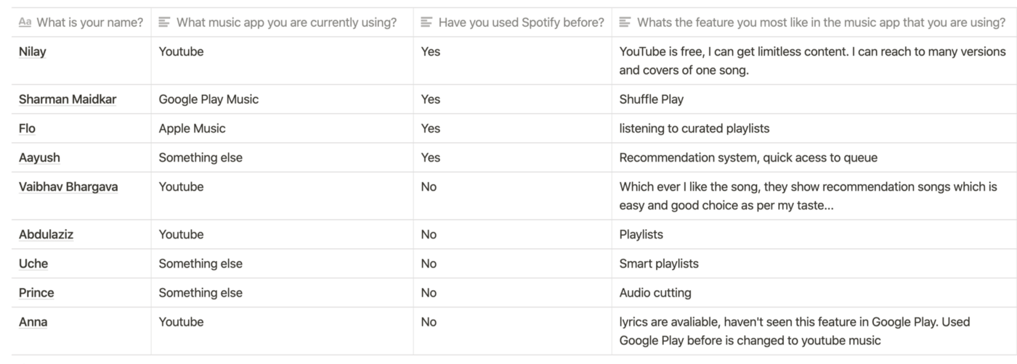Click the 'Aa' title property icon
This screenshot has height=364, width=1017.
tap(25, 22)
